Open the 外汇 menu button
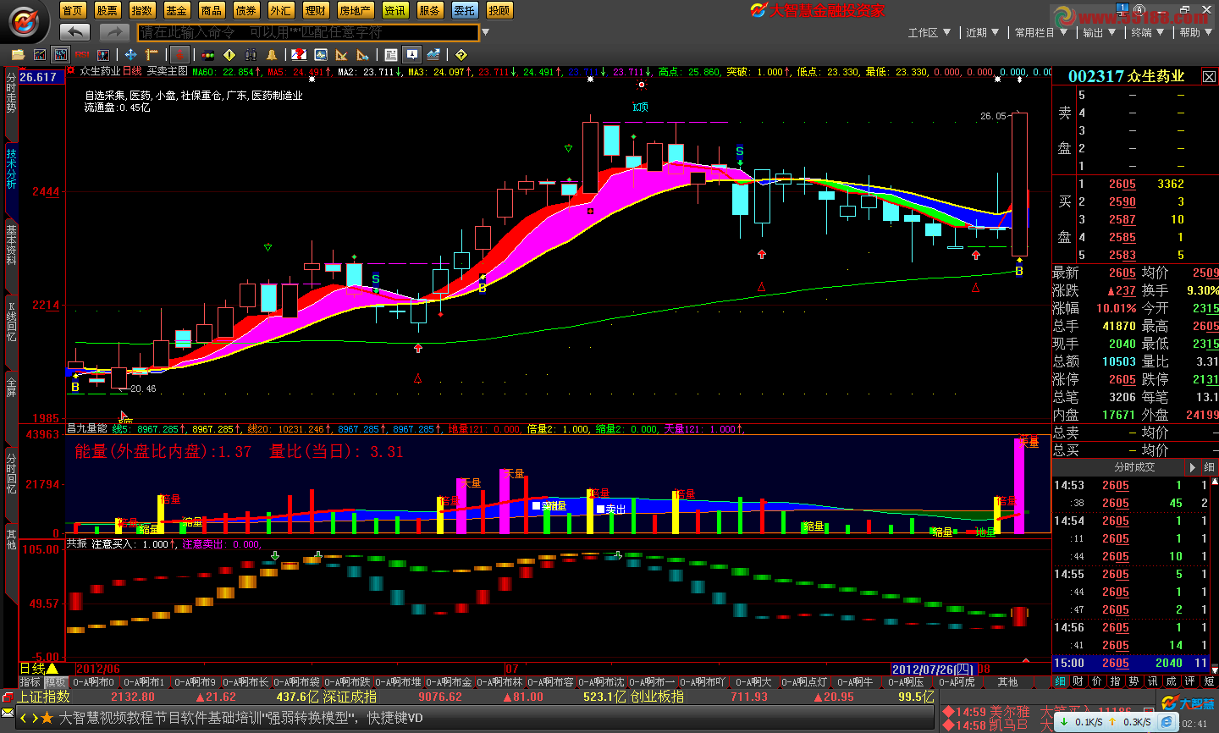 pos(281,10)
